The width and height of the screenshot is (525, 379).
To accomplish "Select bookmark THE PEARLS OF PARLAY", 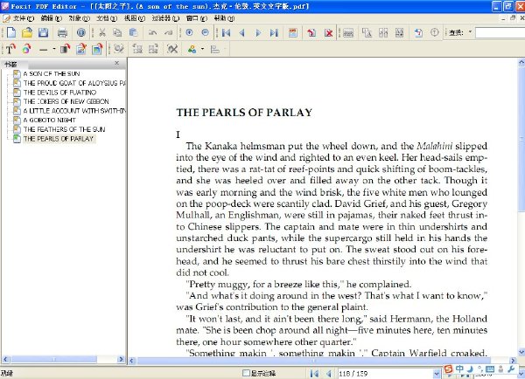I will point(59,139).
